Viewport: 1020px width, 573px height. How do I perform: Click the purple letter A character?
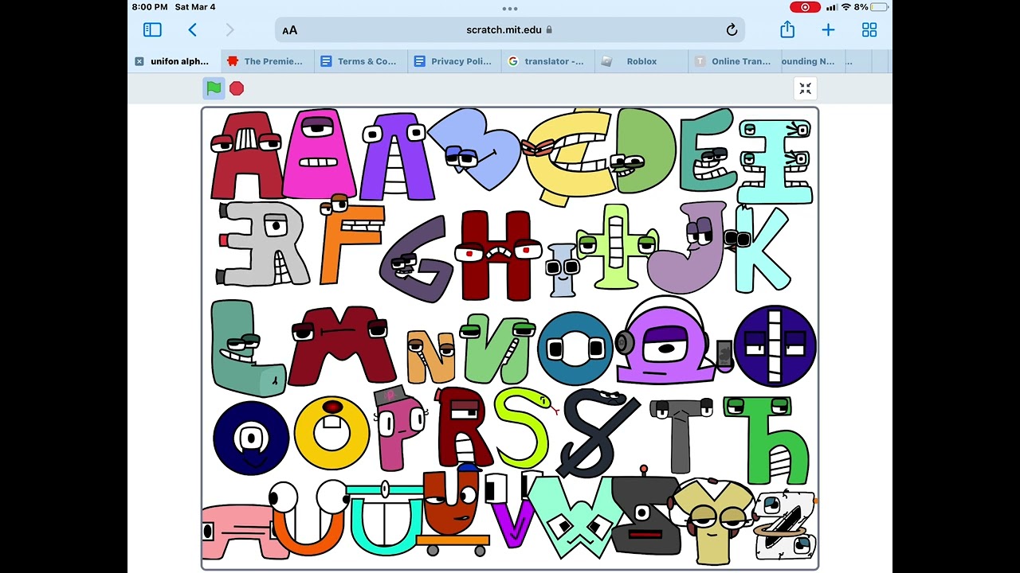coord(397,158)
